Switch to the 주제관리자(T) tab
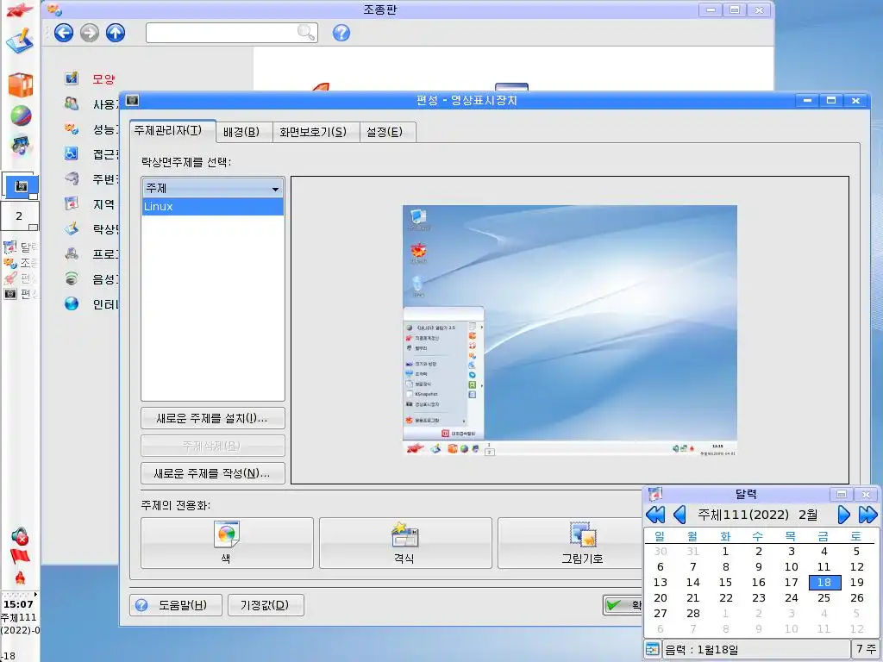 (172, 131)
